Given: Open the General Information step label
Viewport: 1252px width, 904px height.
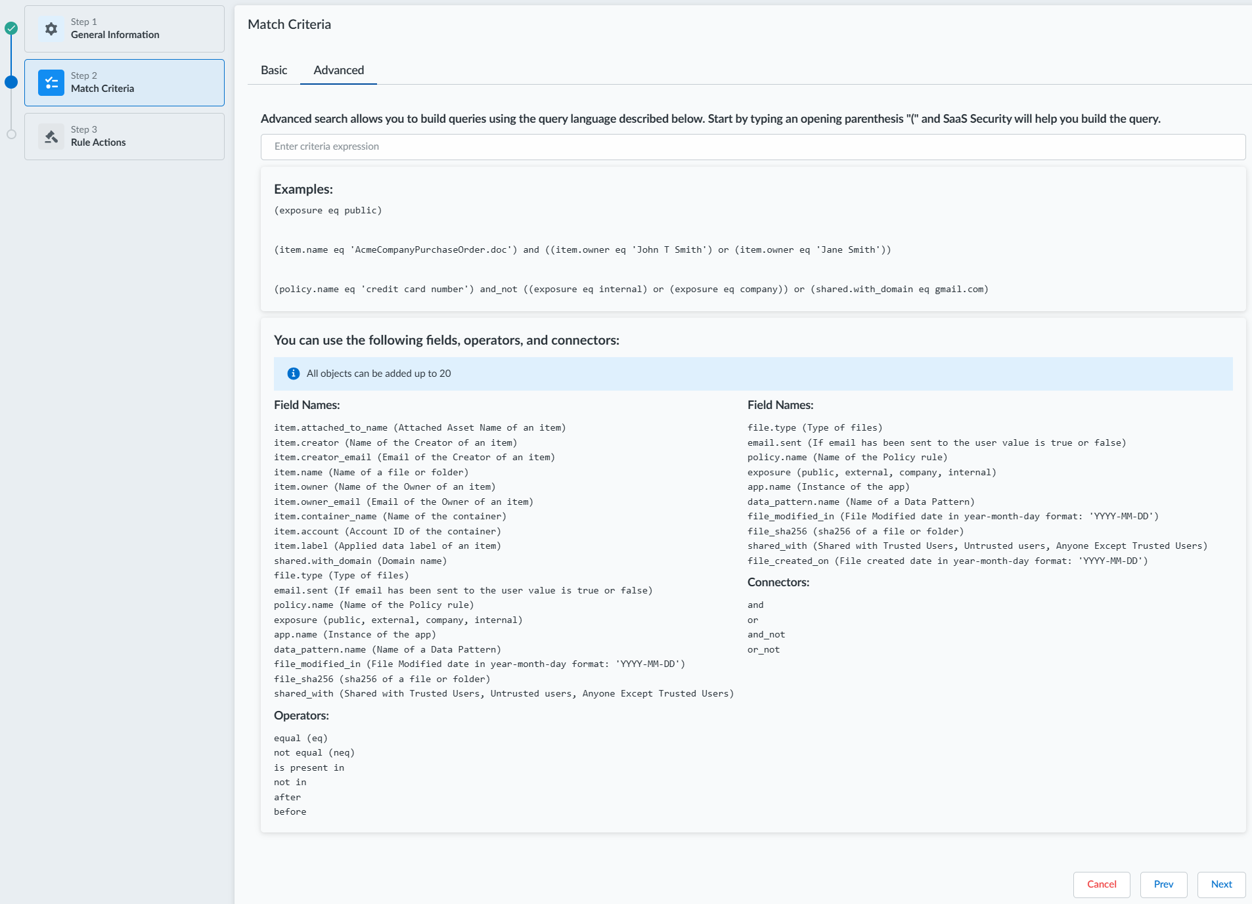Looking at the screenshot, I should [115, 35].
